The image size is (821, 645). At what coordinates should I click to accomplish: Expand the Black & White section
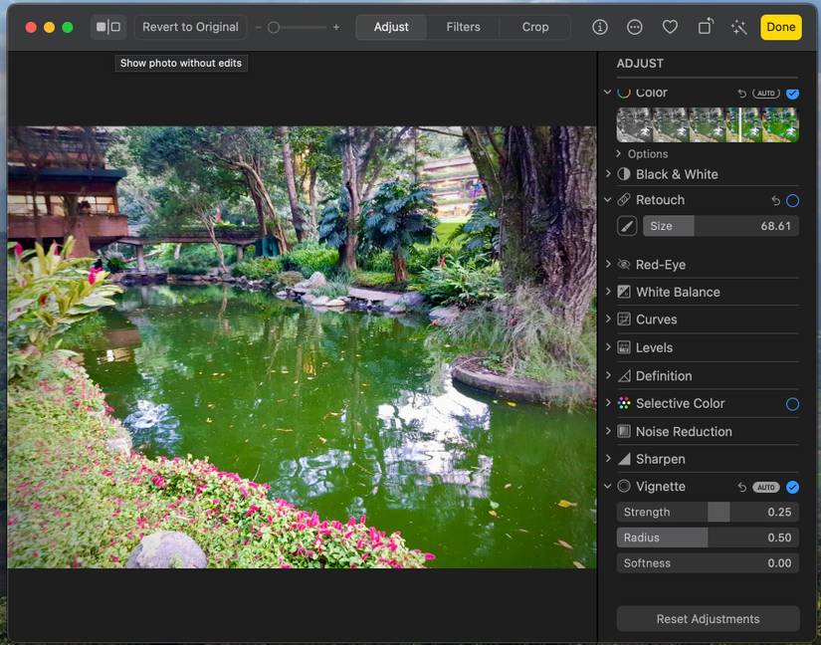point(608,174)
